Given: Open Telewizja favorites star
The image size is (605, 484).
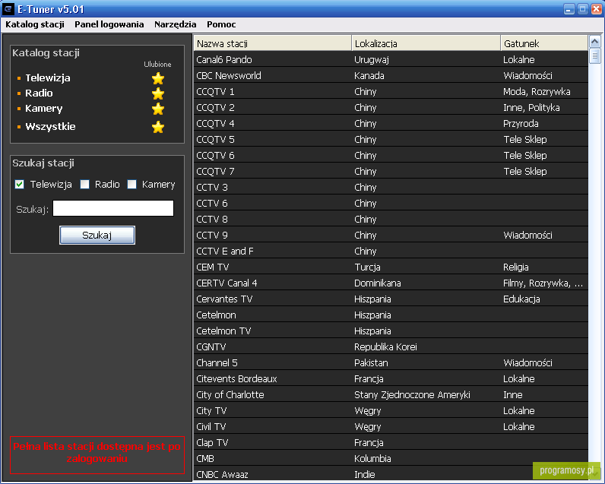Looking at the screenshot, I should (x=158, y=78).
